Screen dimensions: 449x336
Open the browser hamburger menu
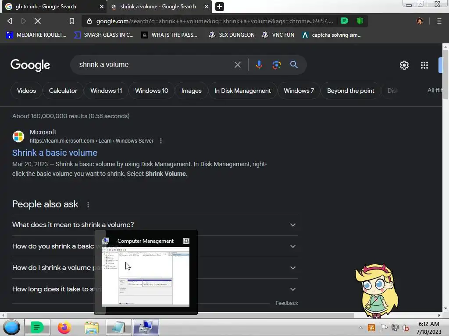click(439, 21)
